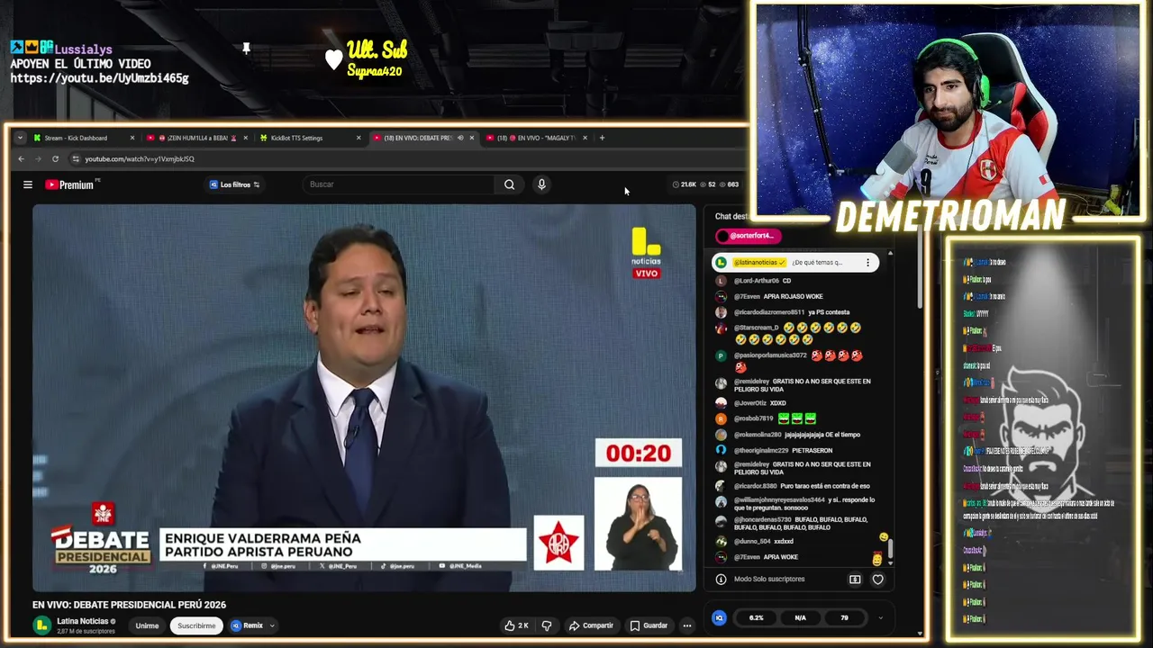
Task: Click the heart reaction icon in chat
Action: (x=877, y=580)
